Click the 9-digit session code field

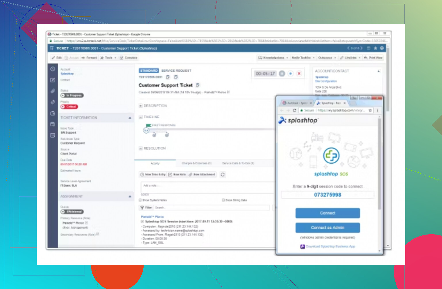point(327,195)
